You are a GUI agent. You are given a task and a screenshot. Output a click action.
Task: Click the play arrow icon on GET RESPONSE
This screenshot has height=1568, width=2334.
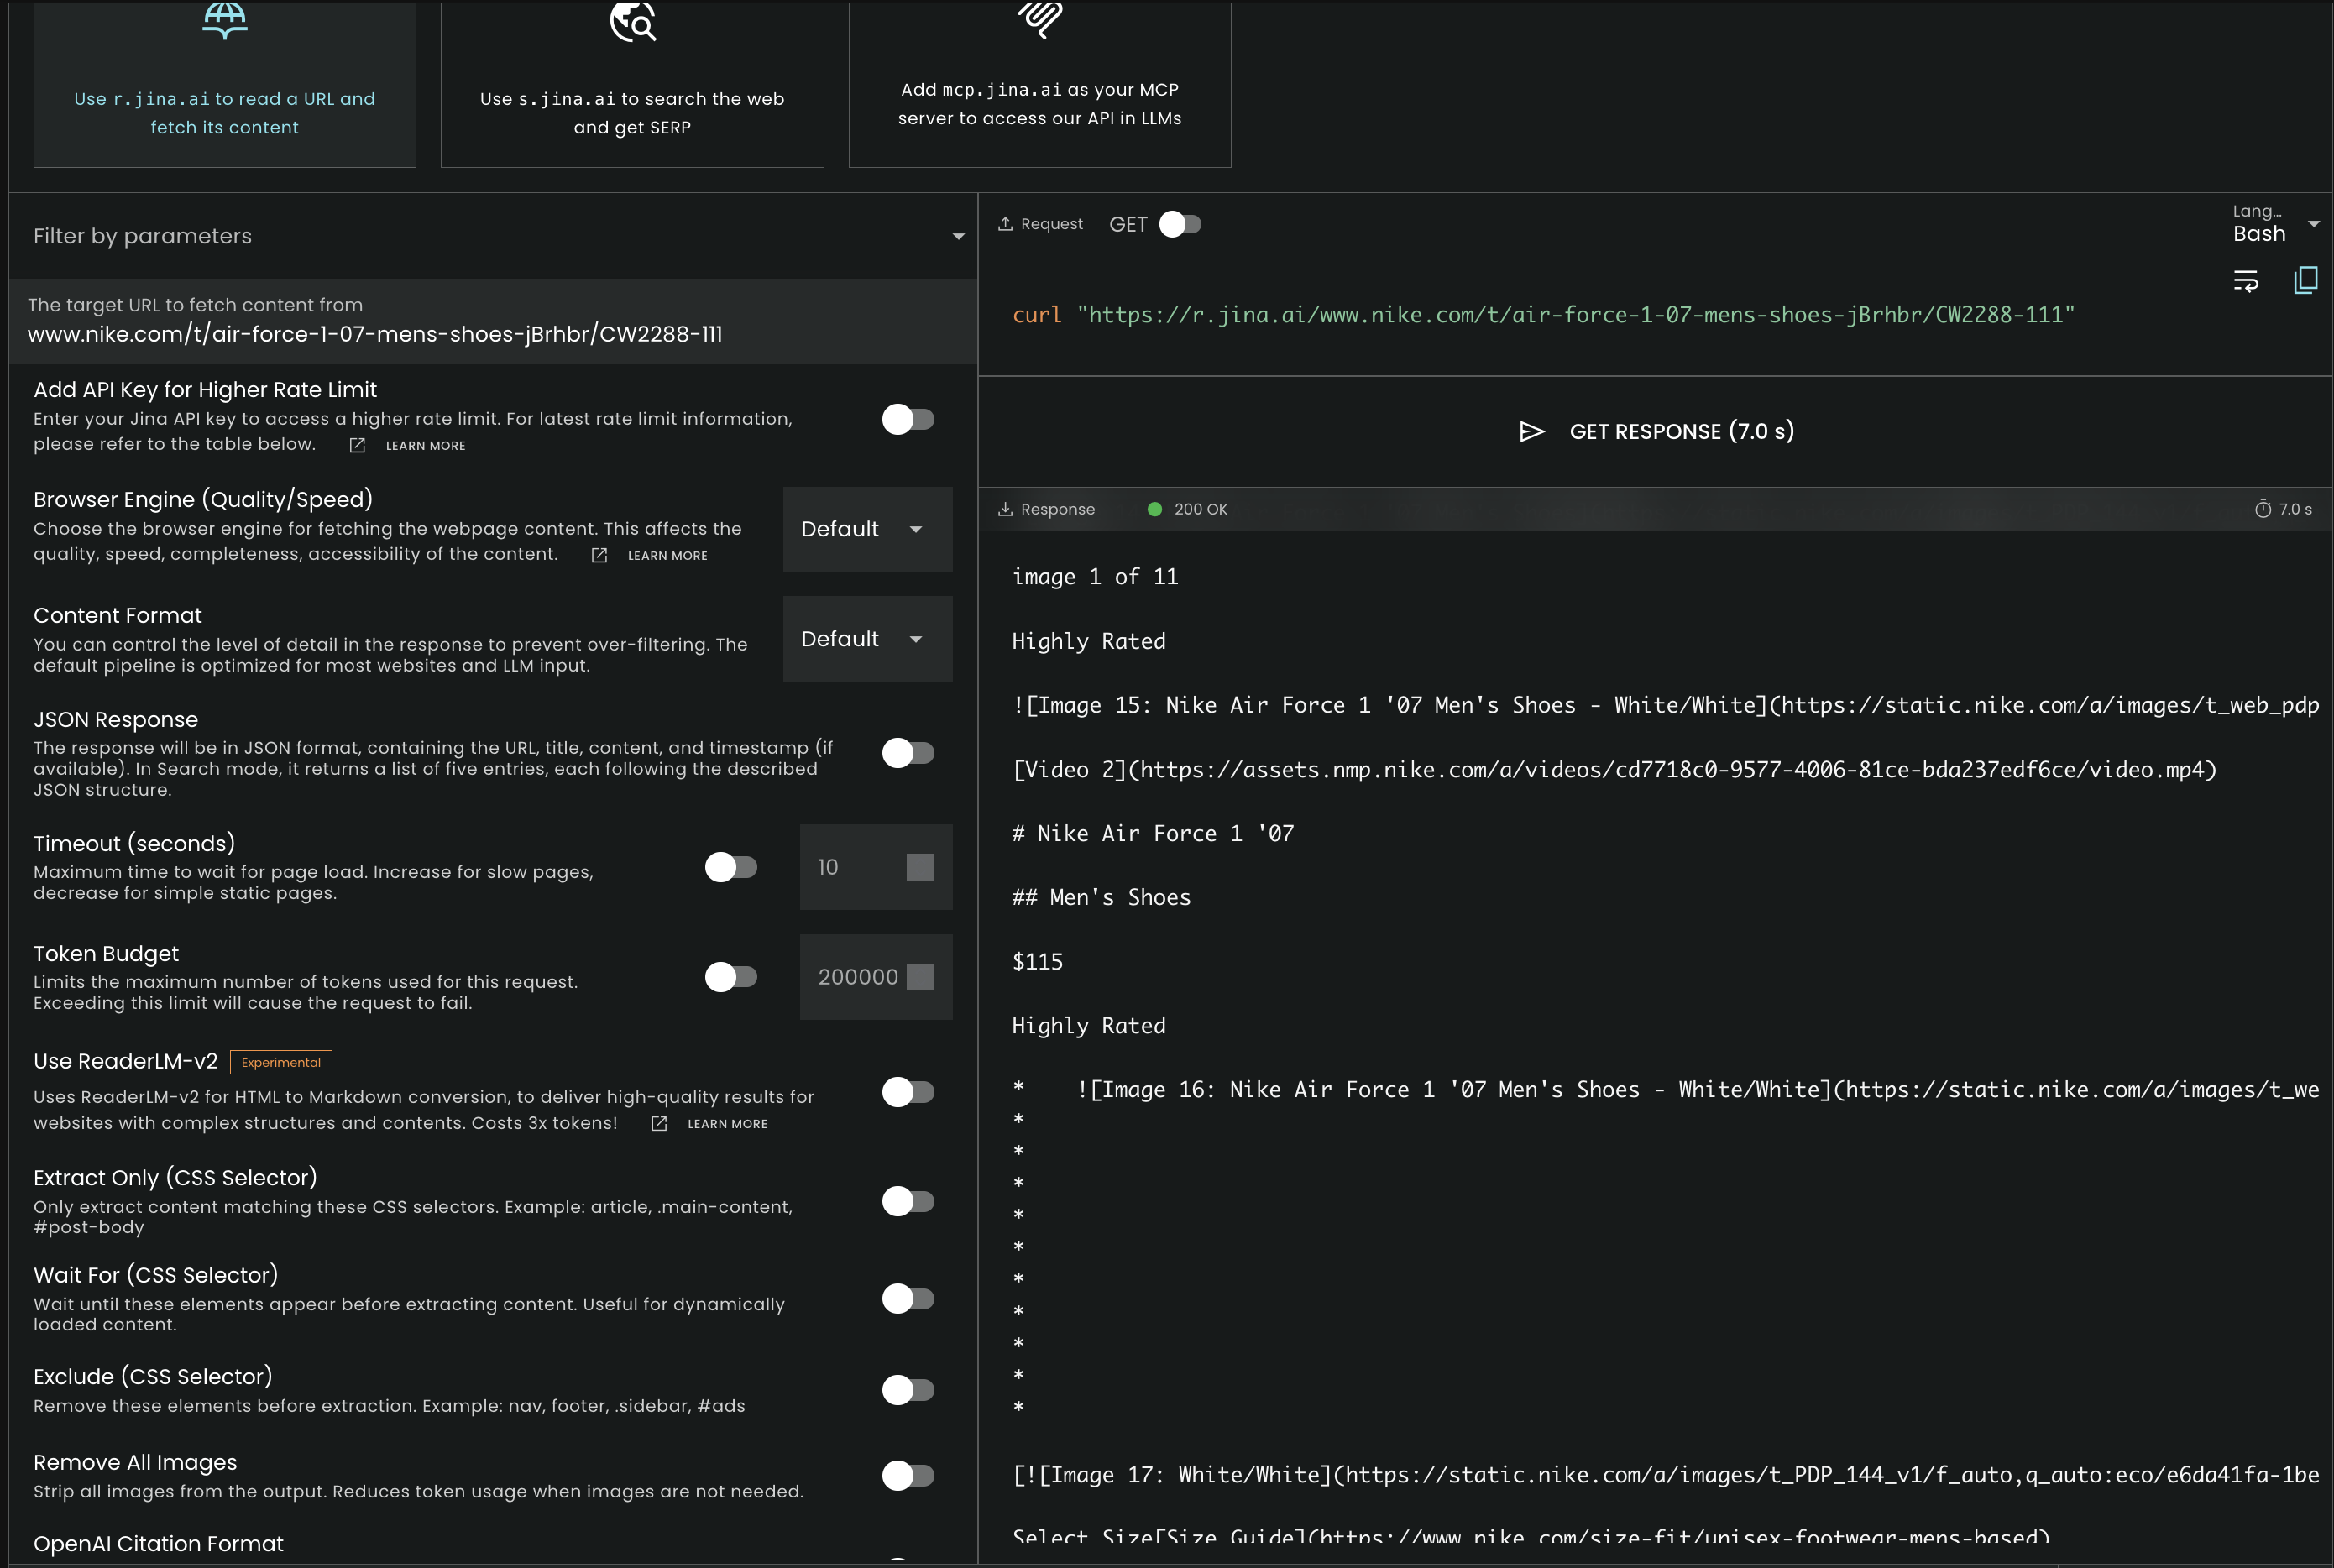(1532, 432)
